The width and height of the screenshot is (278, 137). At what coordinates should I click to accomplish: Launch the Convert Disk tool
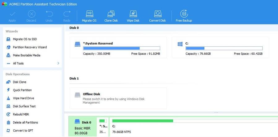(158, 14)
